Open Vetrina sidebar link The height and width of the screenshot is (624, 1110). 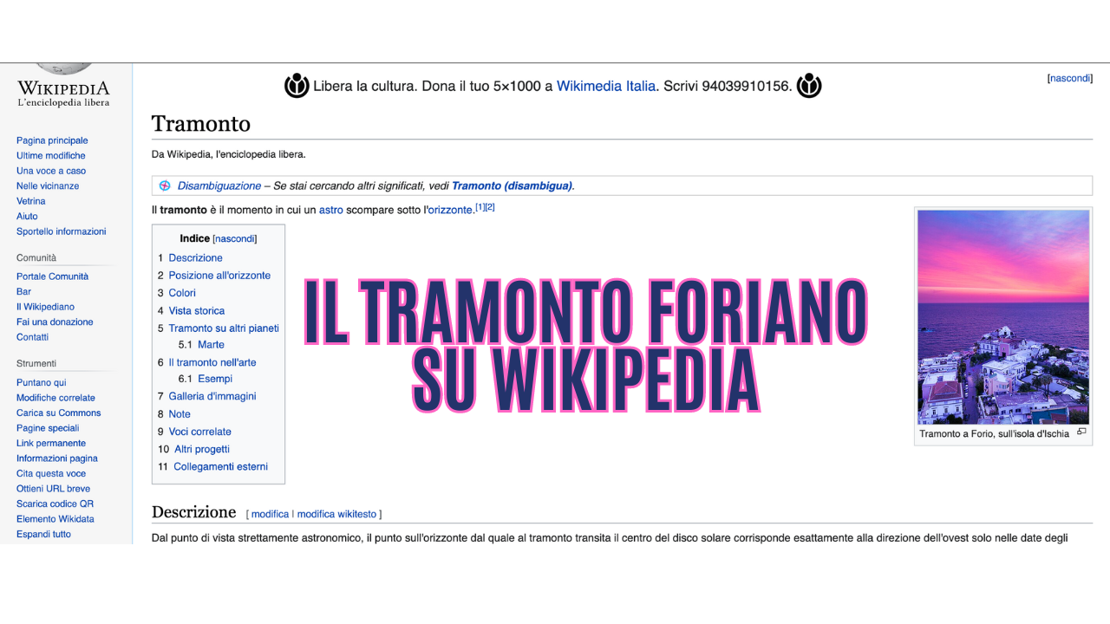(31, 201)
